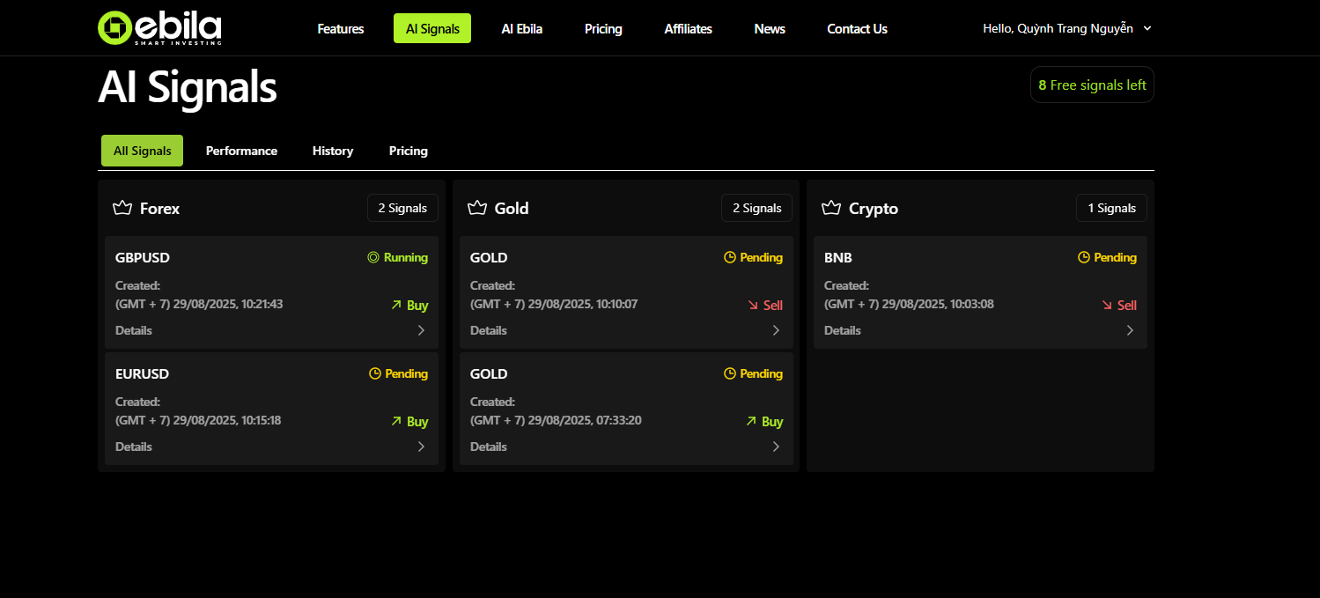This screenshot has width=1320, height=598.
Task: Go to the Affiliates page
Action: click(688, 29)
